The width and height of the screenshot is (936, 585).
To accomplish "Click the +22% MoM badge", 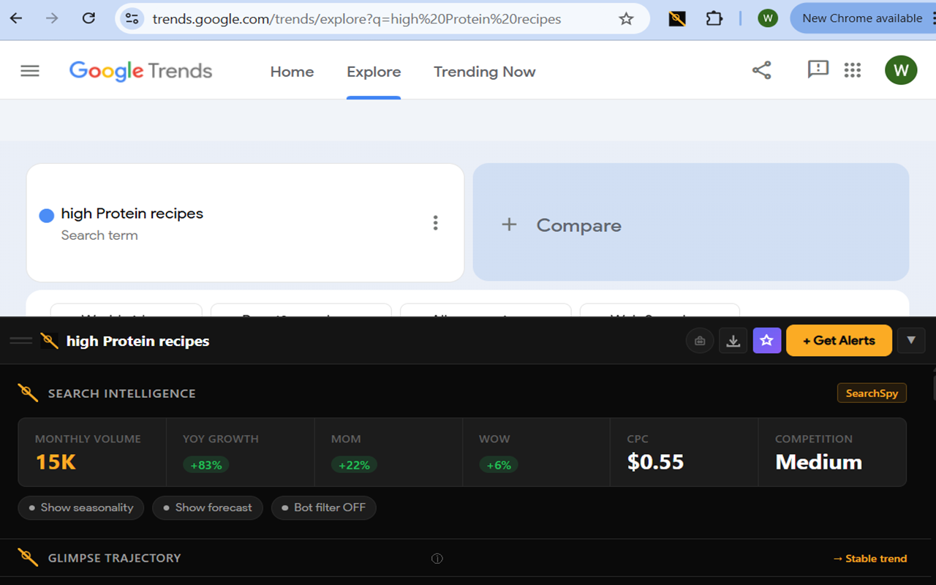I will 354,465.
